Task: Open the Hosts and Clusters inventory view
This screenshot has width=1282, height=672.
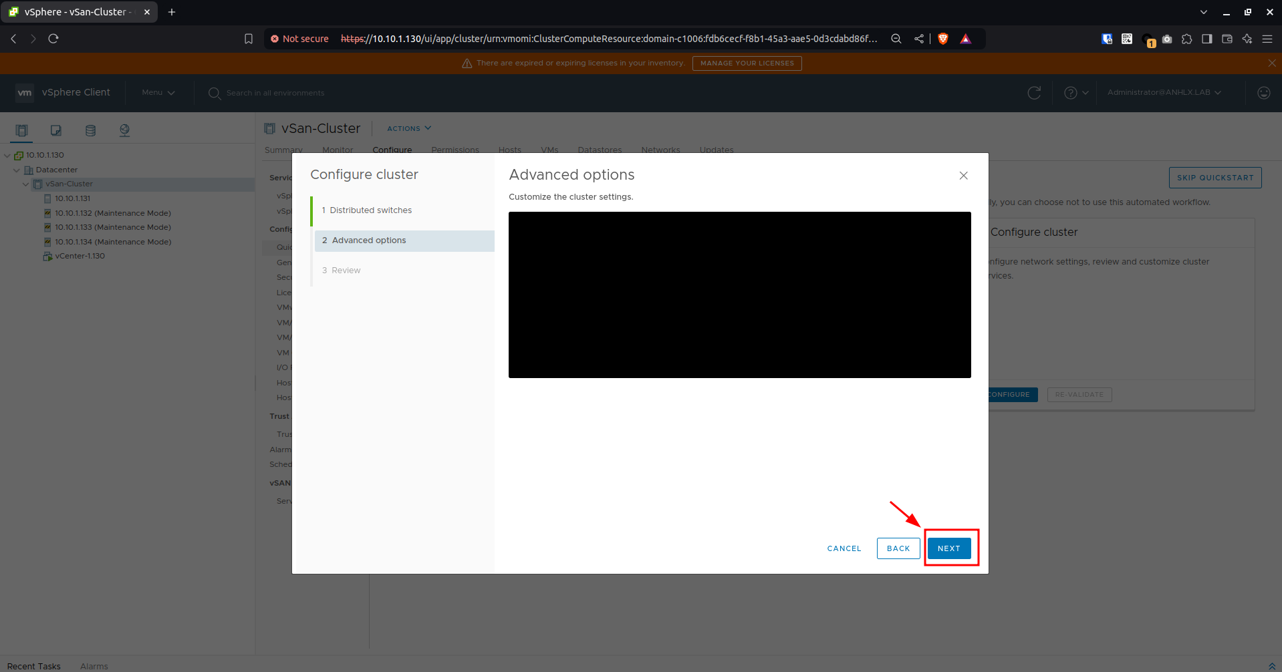Action: click(x=21, y=130)
